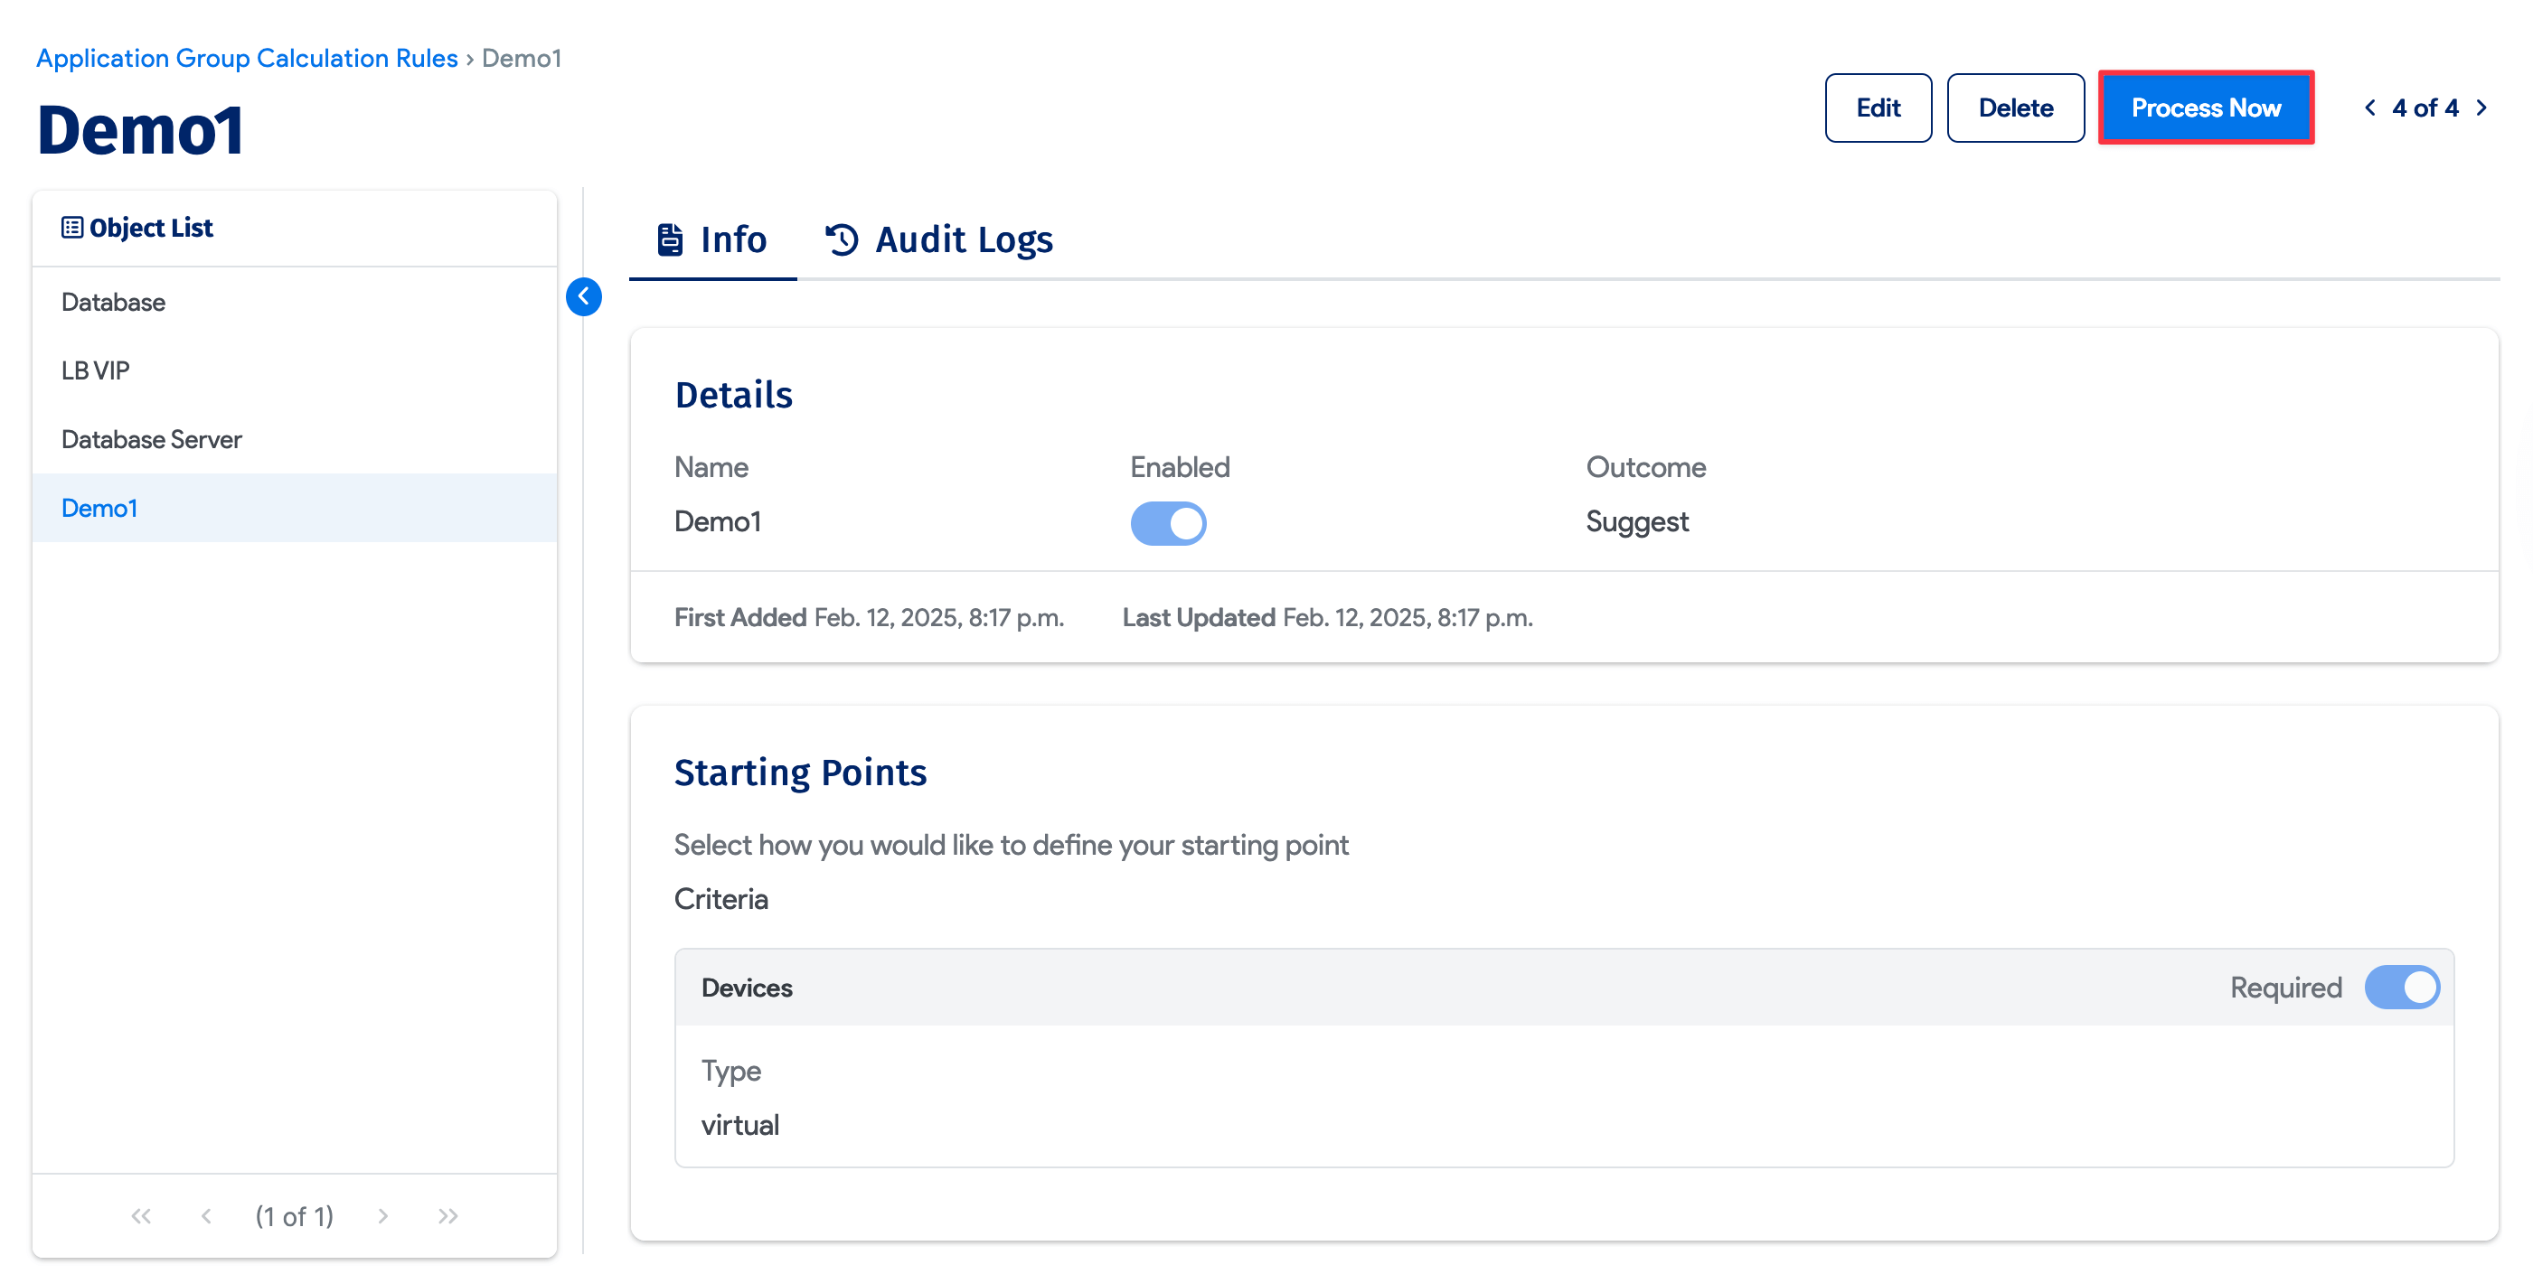Click the Audit Logs history icon
The image size is (2533, 1274).
coord(842,239)
